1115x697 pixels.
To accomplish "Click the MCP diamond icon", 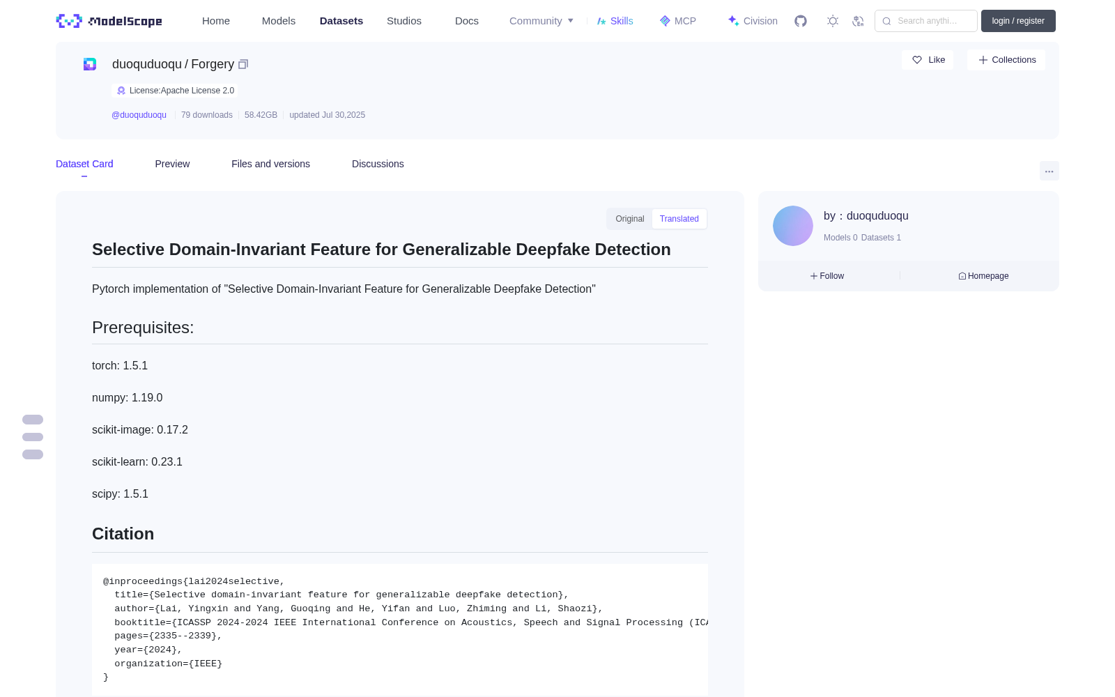I will point(665,21).
